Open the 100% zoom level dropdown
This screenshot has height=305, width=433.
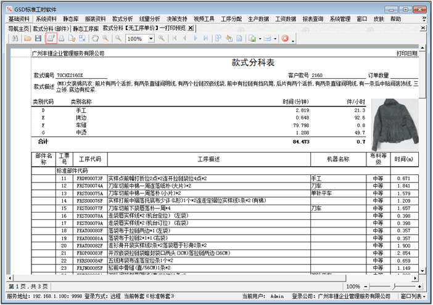click(x=151, y=39)
